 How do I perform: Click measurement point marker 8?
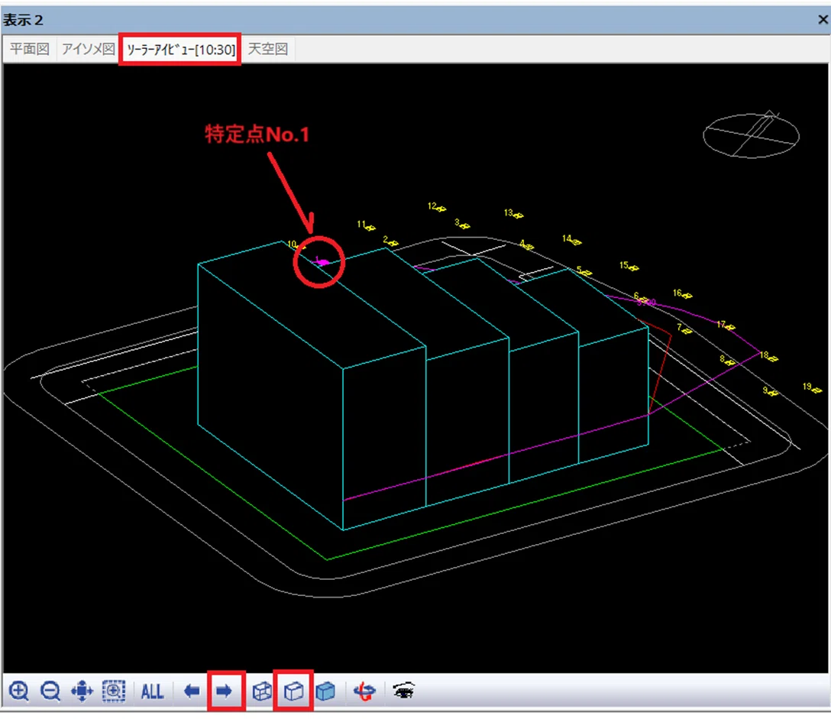728,361
